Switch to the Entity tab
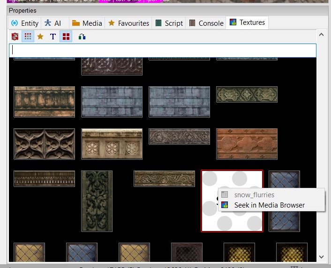 pyautogui.click(x=25, y=23)
